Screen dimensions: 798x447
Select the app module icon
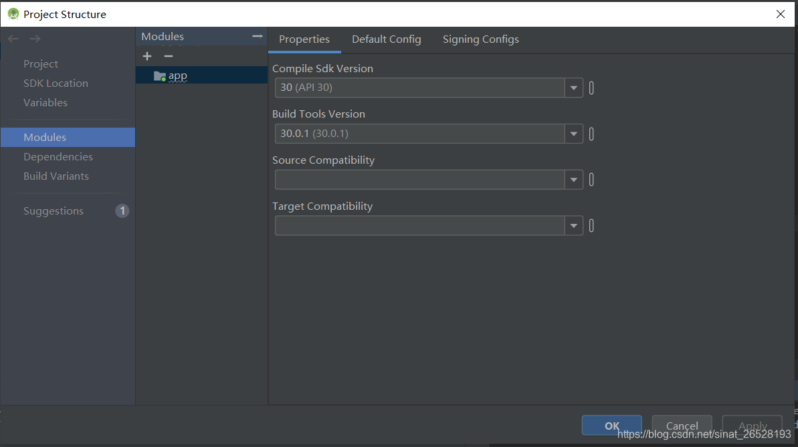click(161, 75)
